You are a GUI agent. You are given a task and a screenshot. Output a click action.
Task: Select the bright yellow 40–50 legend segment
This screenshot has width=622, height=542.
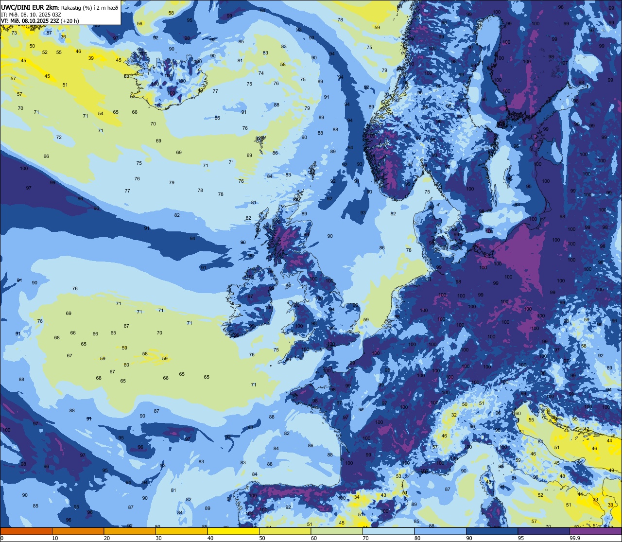point(233,531)
